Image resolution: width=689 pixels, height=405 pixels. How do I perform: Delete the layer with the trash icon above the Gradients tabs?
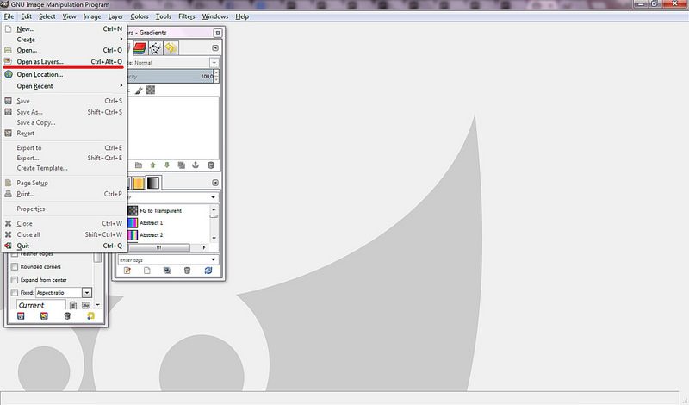211,165
